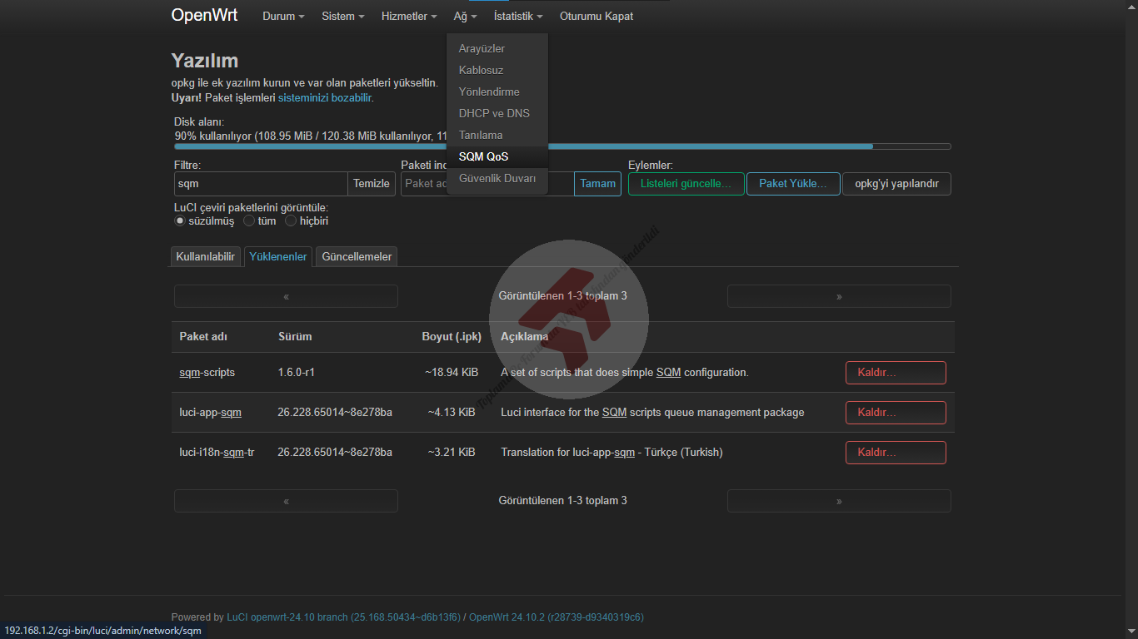Remove the sqm-scripts package with Kaldır
This screenshot has width=1138, height=639.
pyautogui.click(x=896, y=373)
